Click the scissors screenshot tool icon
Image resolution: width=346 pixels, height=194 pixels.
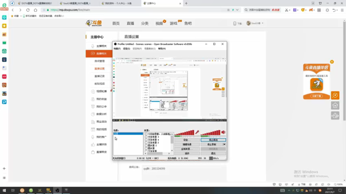pyautogui.click(x=286, y=10)
